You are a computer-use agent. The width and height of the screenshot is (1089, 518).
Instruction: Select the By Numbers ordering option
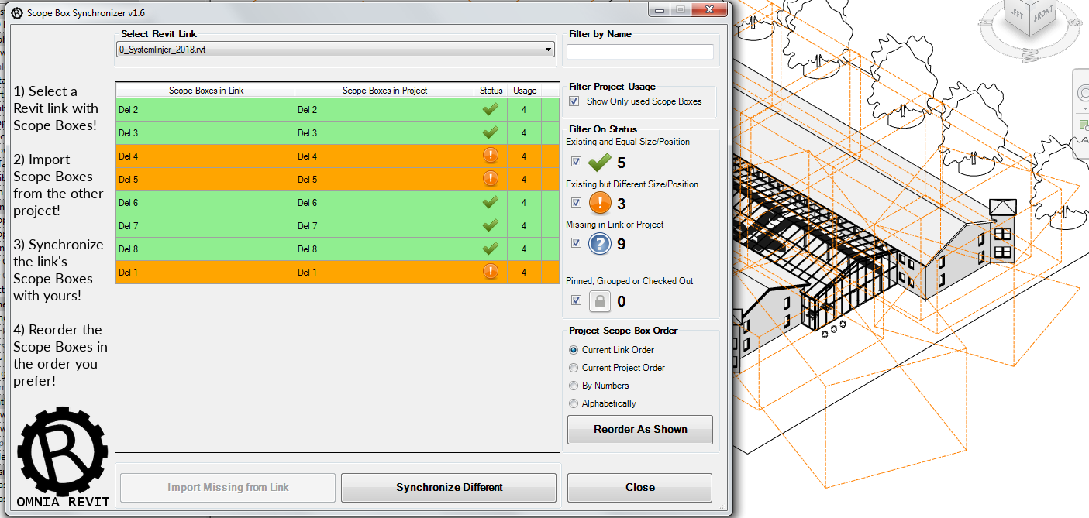[573, 385]
